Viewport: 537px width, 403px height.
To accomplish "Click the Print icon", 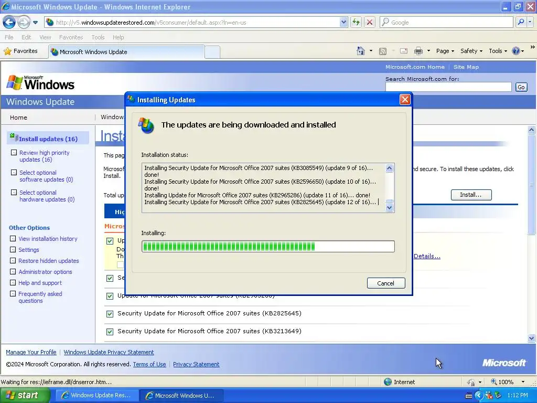I will click(418, 51).
